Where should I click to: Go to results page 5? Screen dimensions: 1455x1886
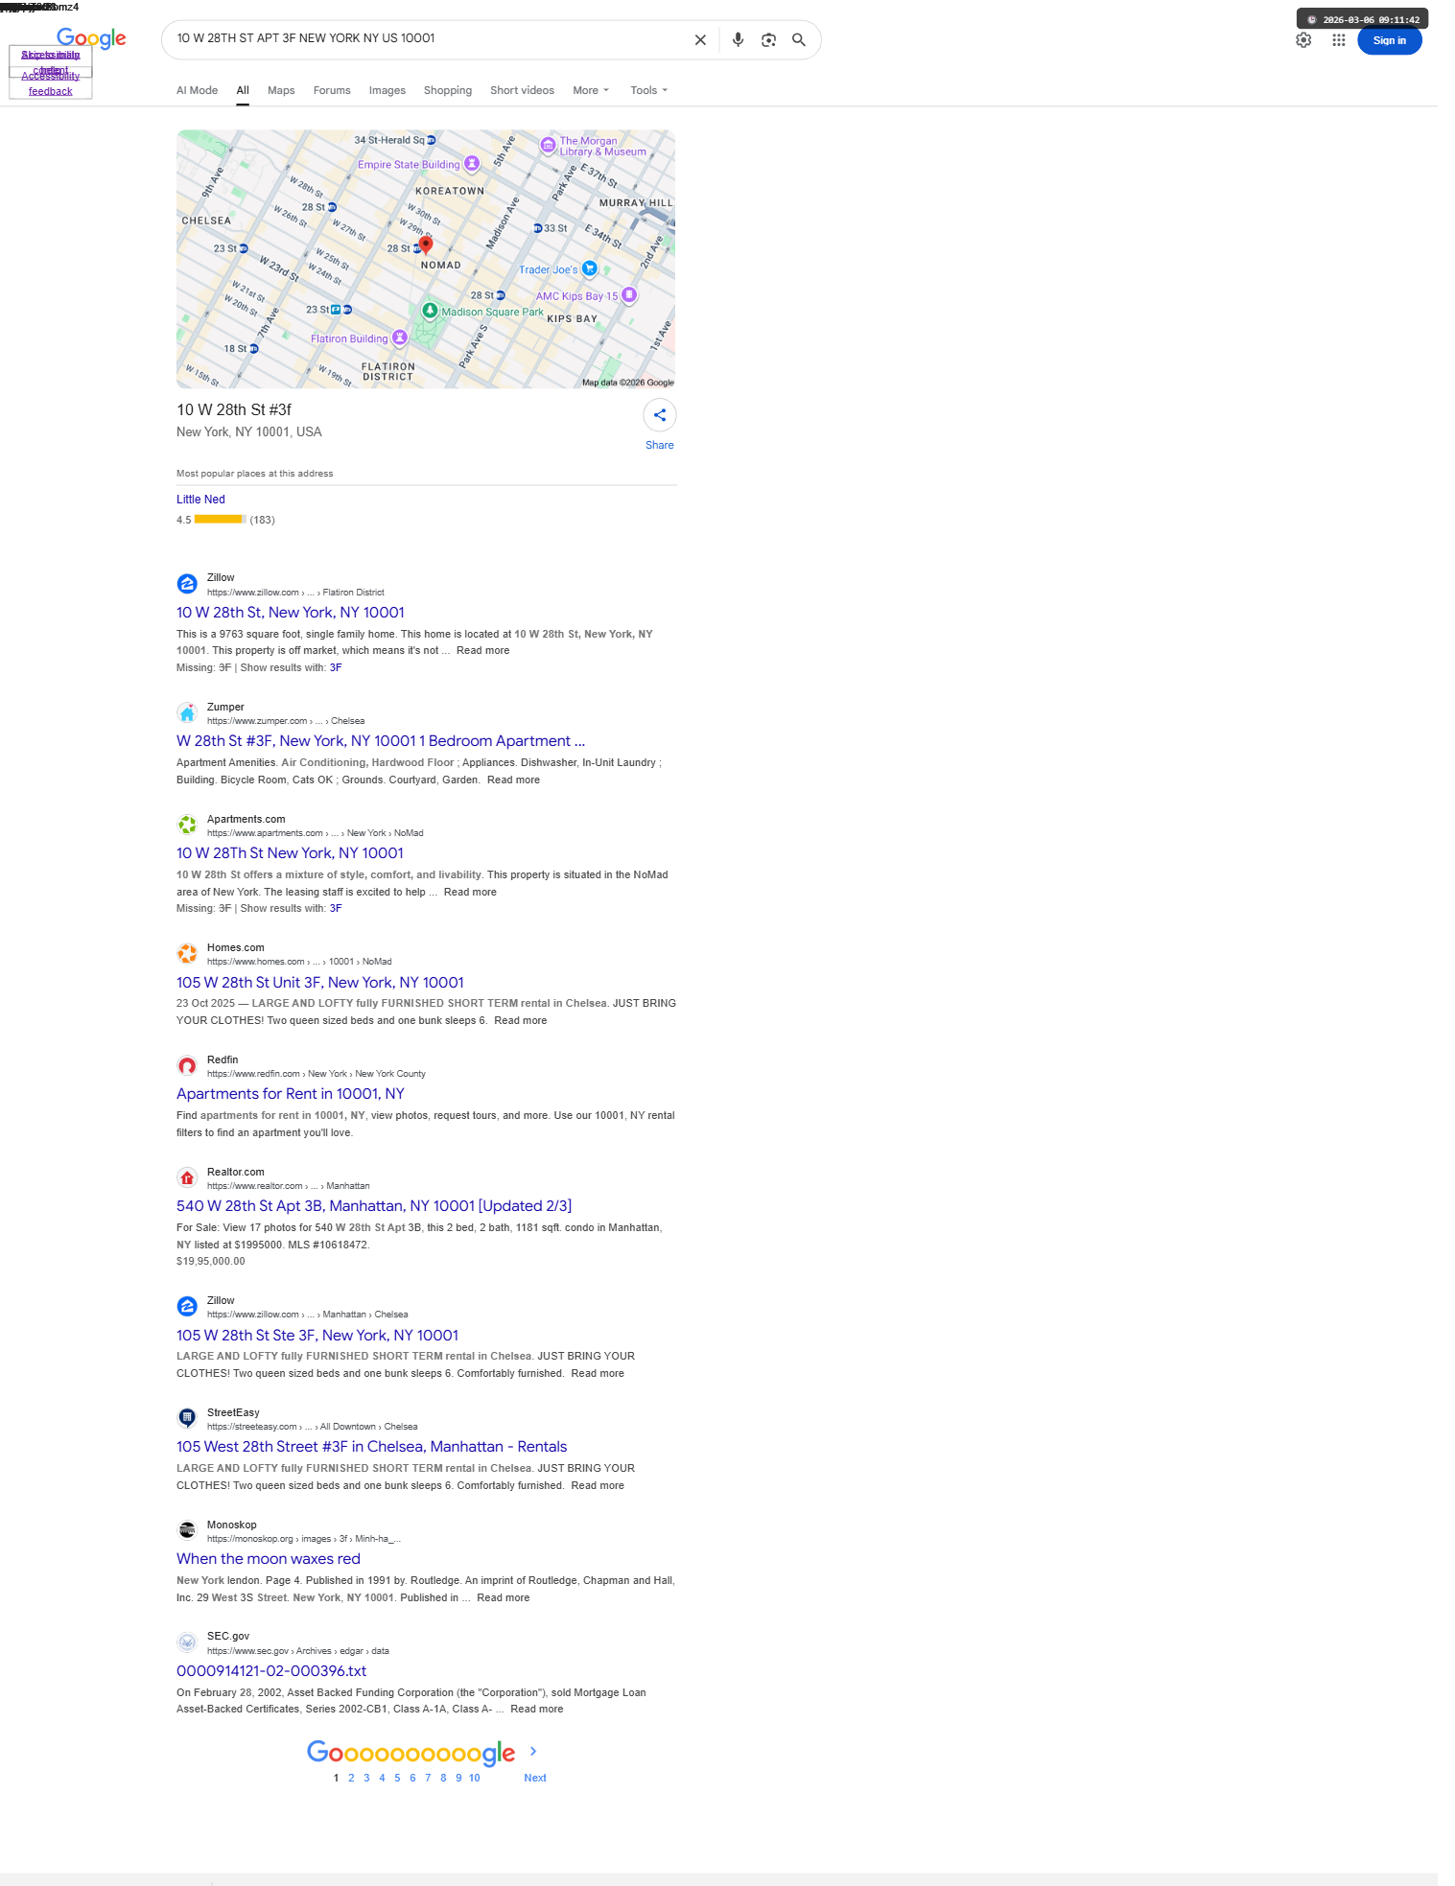click(397, 1778)
